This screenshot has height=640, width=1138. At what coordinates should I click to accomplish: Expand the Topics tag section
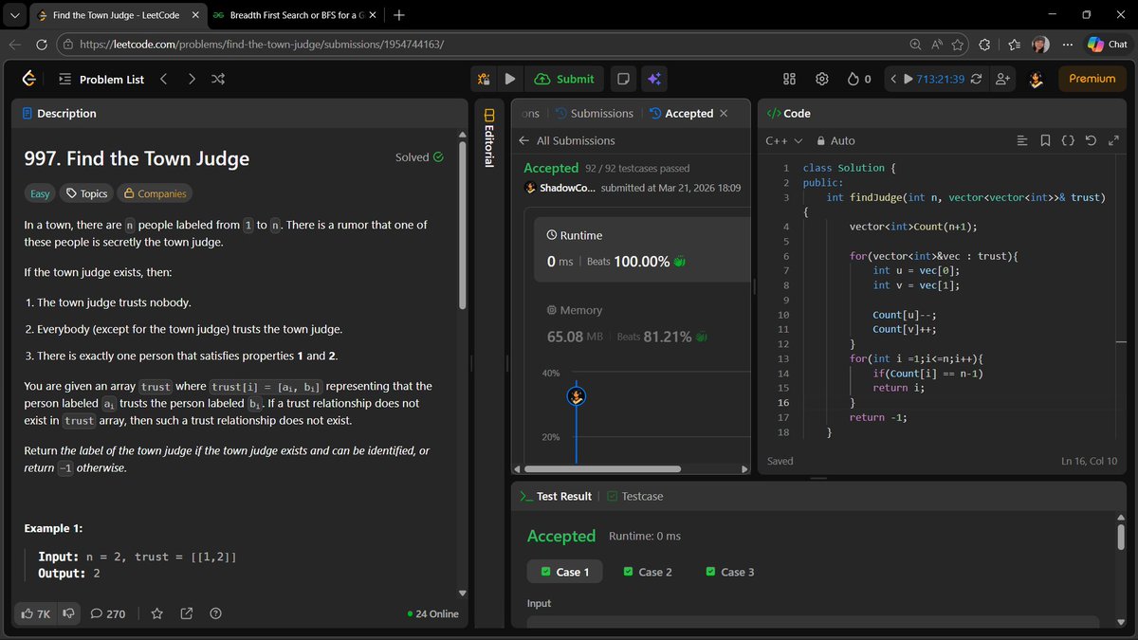point(85,193)
